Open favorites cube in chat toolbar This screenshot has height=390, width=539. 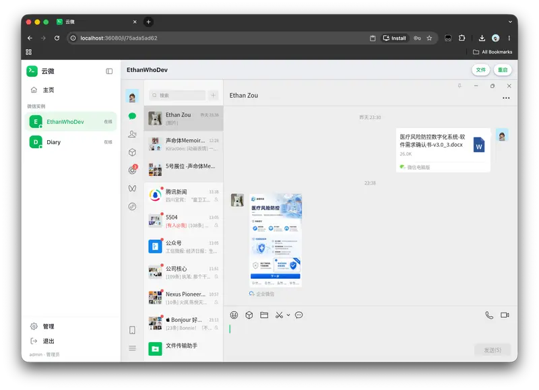[249, 315]
